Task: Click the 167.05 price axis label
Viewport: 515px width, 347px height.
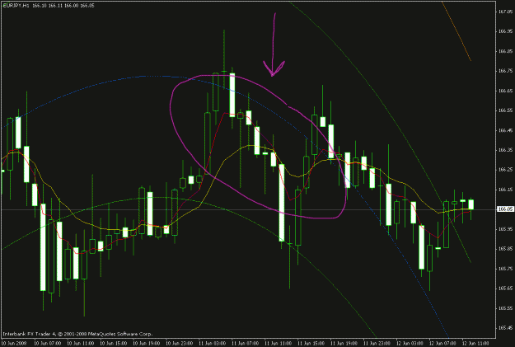Action: (505, 12)
